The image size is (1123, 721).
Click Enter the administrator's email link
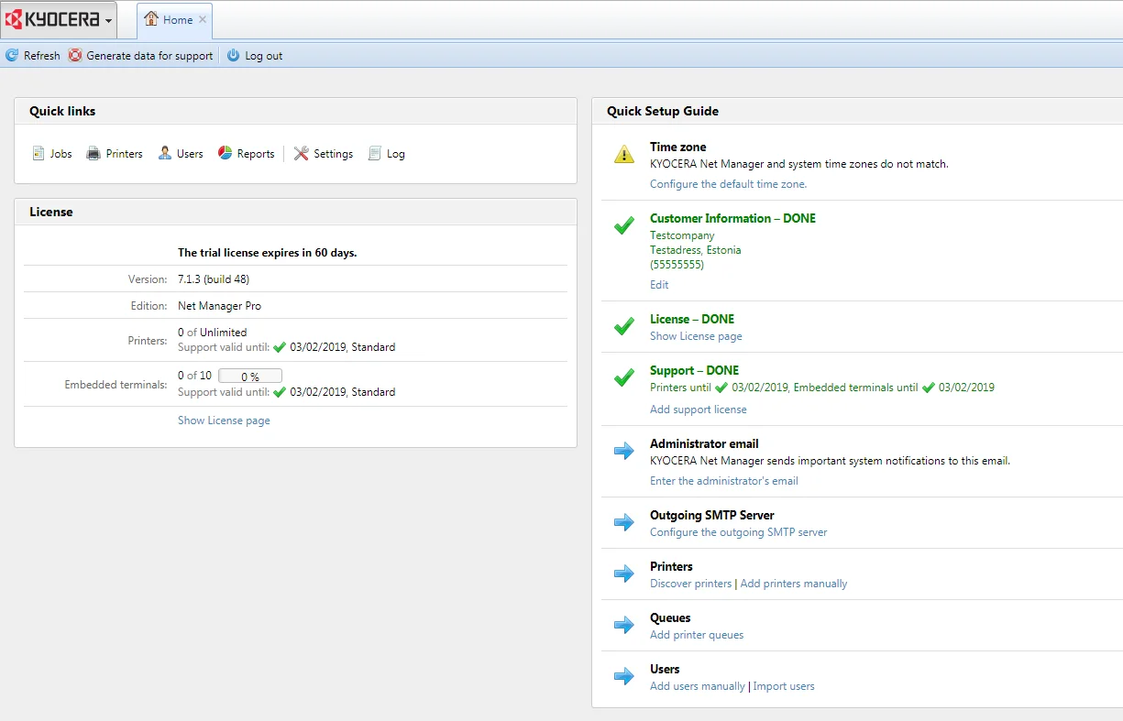723,481
